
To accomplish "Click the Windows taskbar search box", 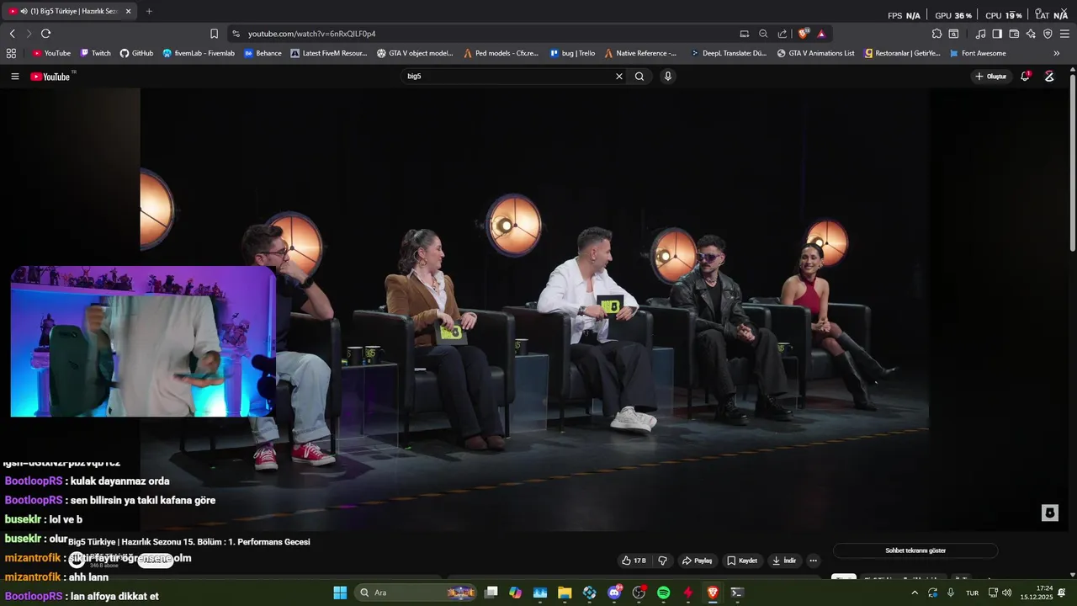I will [x=416, y=593].
